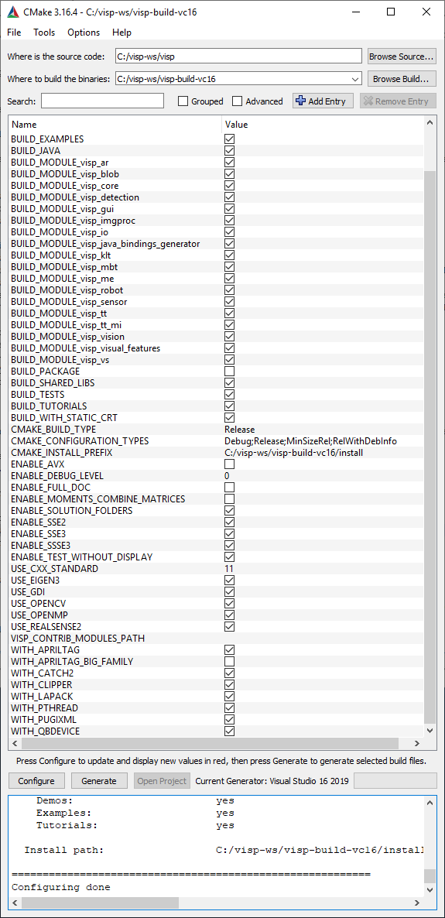The height and width of the screenshot is (918, 445).
Task: Uncheck BUILD_JAVA checkbox
Action: click(230, 151)
